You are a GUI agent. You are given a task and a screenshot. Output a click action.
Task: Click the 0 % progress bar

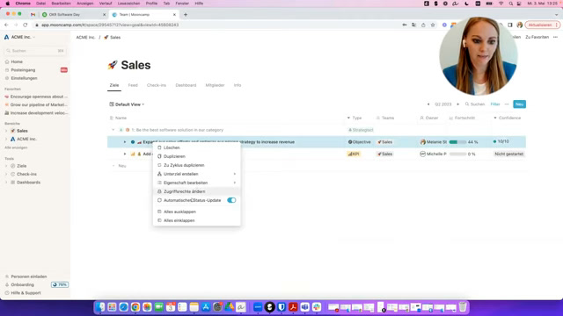point(457,154)
